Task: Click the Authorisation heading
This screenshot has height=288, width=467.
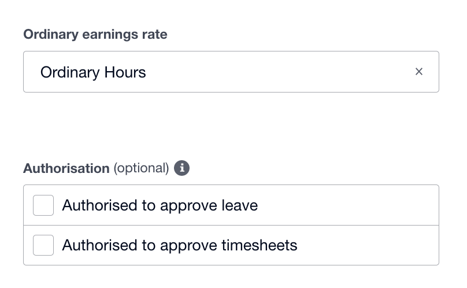Action: (x=66, y=168)
